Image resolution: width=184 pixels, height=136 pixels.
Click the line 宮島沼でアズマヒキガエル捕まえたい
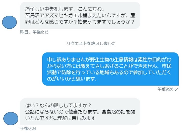pyautogui.click(x=80, y=15)
